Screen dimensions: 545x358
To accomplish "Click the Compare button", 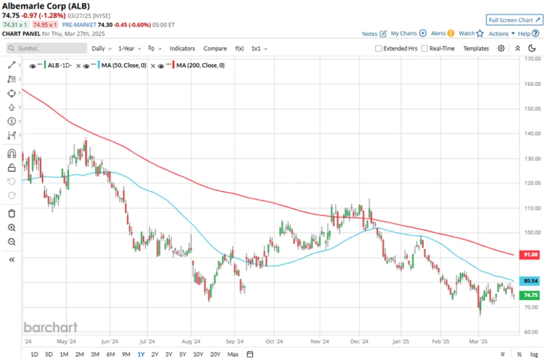I will (215, 48).
